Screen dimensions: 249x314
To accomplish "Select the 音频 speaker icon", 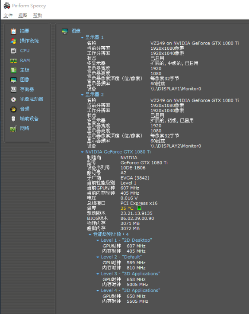I will point(13,109).
